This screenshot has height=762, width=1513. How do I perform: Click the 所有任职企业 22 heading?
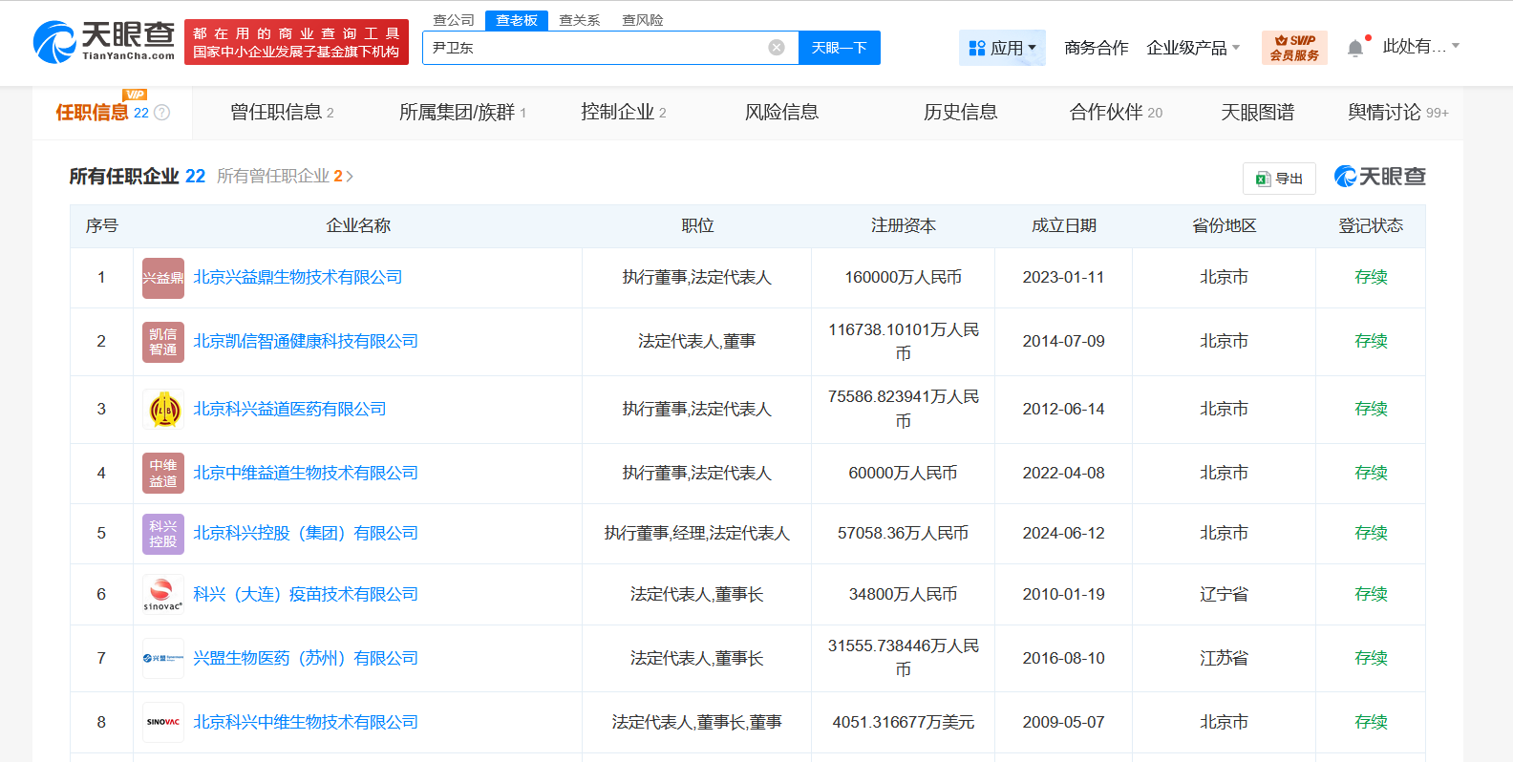point(138,177)
